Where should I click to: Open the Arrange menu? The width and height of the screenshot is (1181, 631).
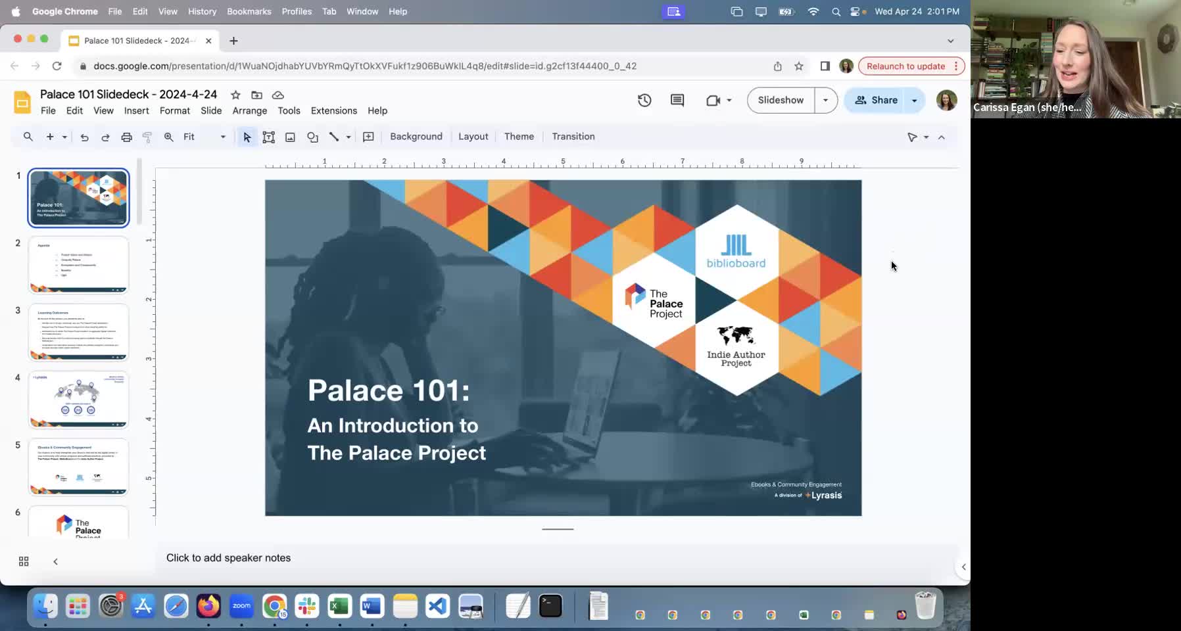[249, 110]
